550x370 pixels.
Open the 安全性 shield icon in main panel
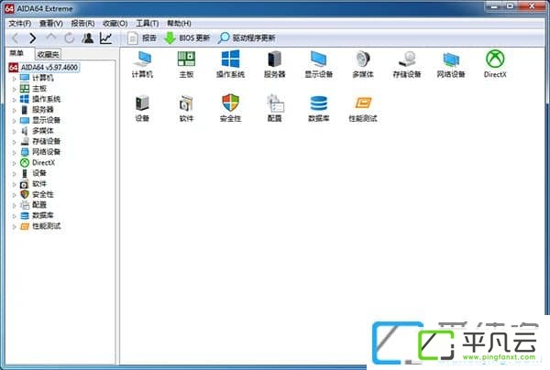230,108
